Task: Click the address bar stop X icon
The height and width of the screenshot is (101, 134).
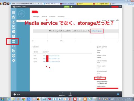Action: tap(42, 4)
